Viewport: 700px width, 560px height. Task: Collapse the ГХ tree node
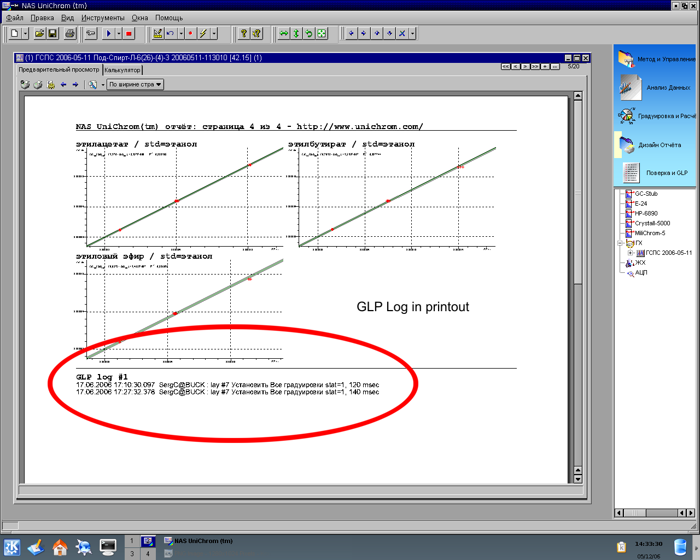pos(620,243)
